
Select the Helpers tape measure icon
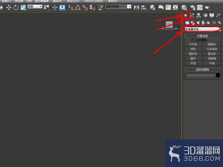209,23
